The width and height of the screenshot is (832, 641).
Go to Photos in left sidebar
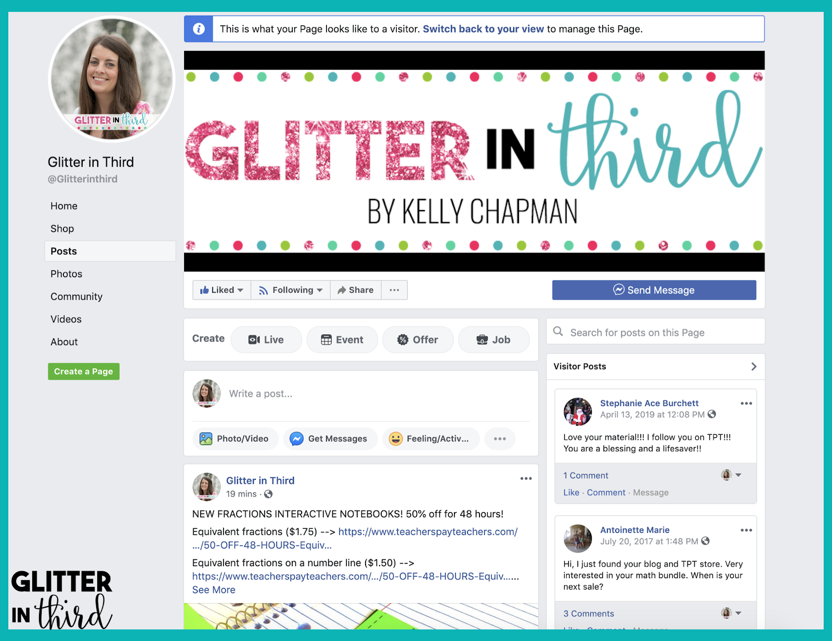[x=67, y=274]
